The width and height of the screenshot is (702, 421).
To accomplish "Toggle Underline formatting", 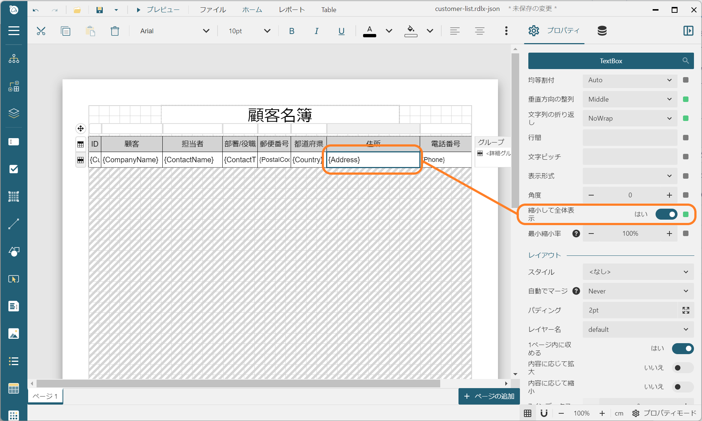I will pos(341,31).
